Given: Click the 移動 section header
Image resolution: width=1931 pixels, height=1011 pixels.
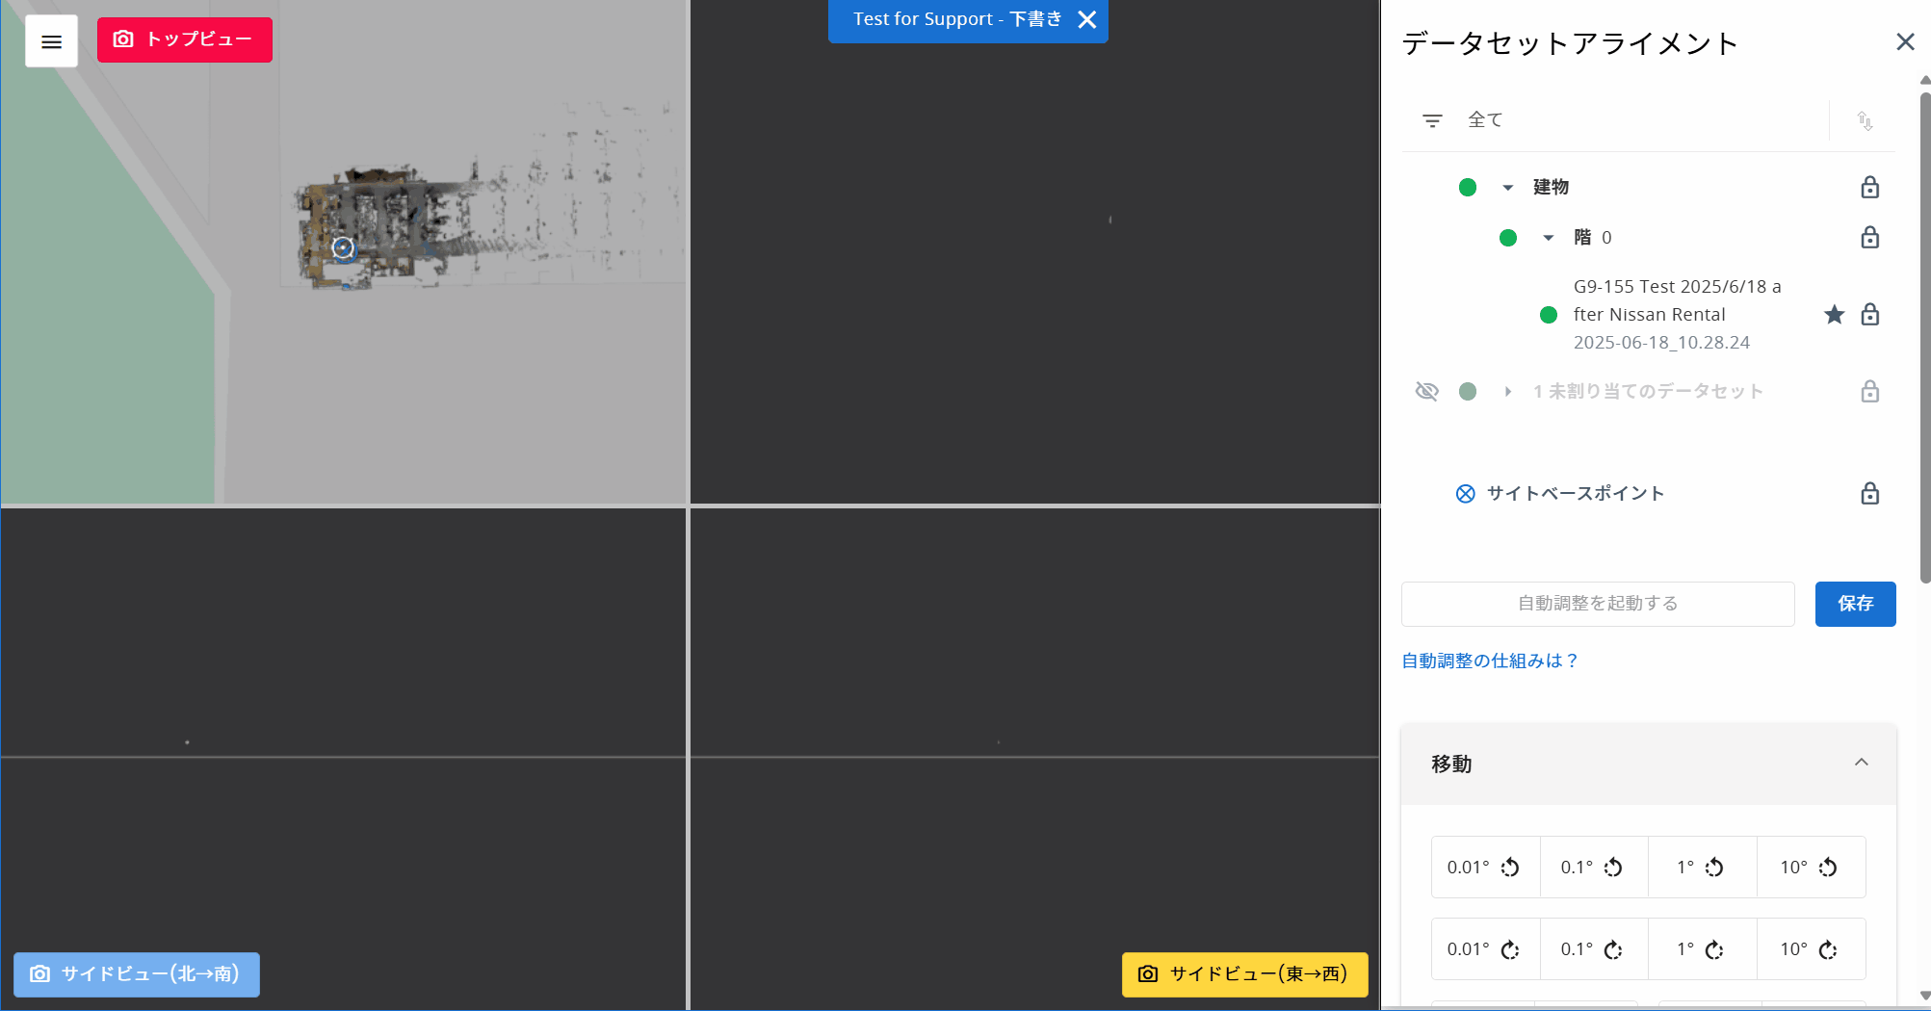Looking at the screenshot, I should (1648, 764).
